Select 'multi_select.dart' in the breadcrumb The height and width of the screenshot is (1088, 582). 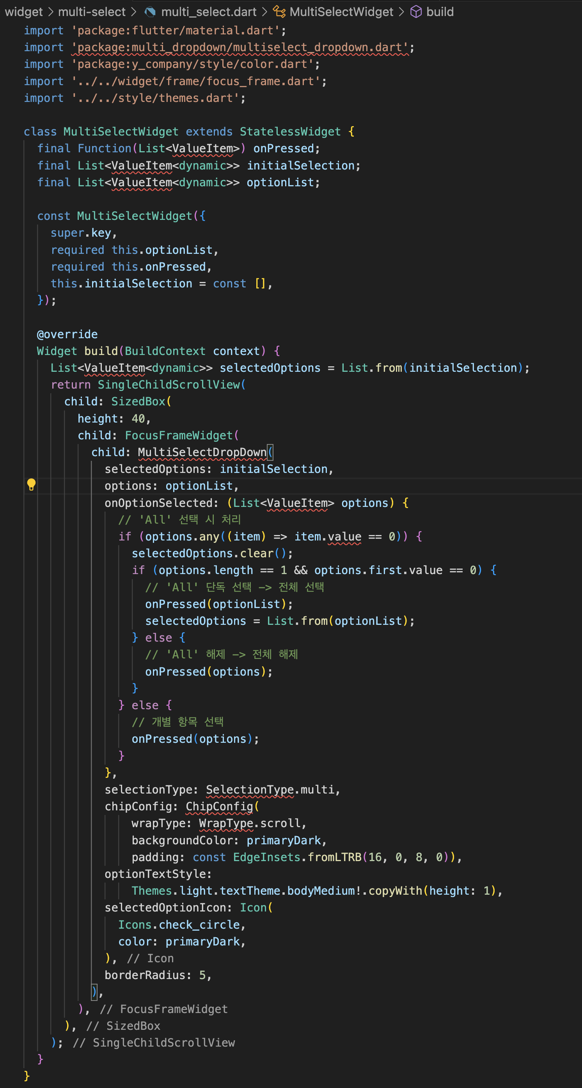click(209, 12)
